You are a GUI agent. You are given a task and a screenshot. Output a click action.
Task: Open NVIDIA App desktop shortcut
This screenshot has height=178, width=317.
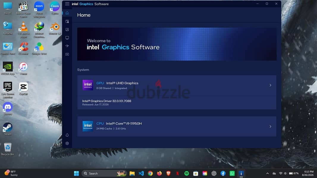[x=8, y=69]
